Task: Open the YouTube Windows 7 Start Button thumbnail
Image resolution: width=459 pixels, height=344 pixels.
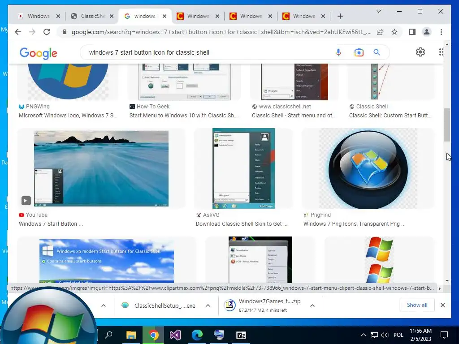Action: coord(101,168)
